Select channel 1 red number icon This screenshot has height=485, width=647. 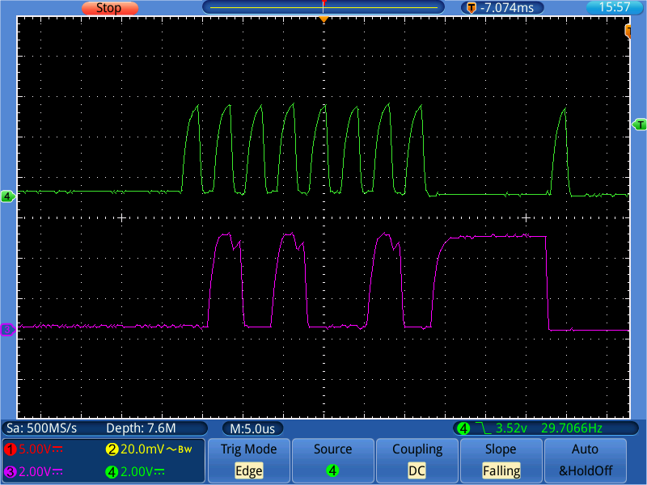click(x=11, y=449)
